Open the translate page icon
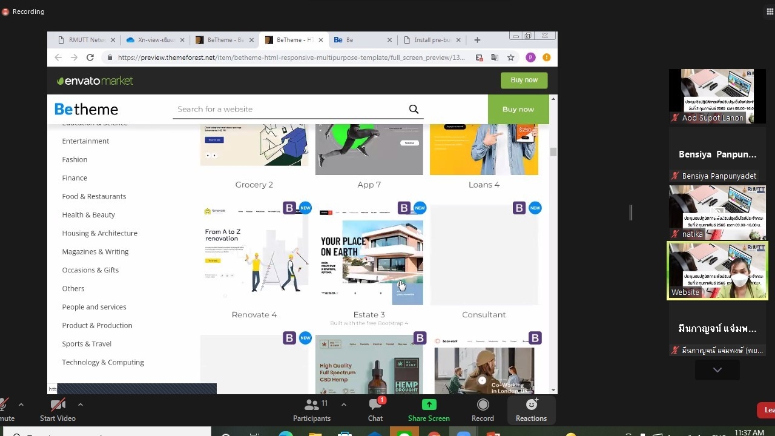The height and width of the screenshot is (436, 775). pyautogui.click(x=495, y=58)
